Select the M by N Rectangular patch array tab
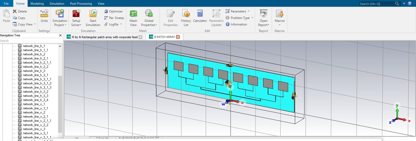Image resolution: width=416 pixels, height=141 pixels. pos(104,37)
